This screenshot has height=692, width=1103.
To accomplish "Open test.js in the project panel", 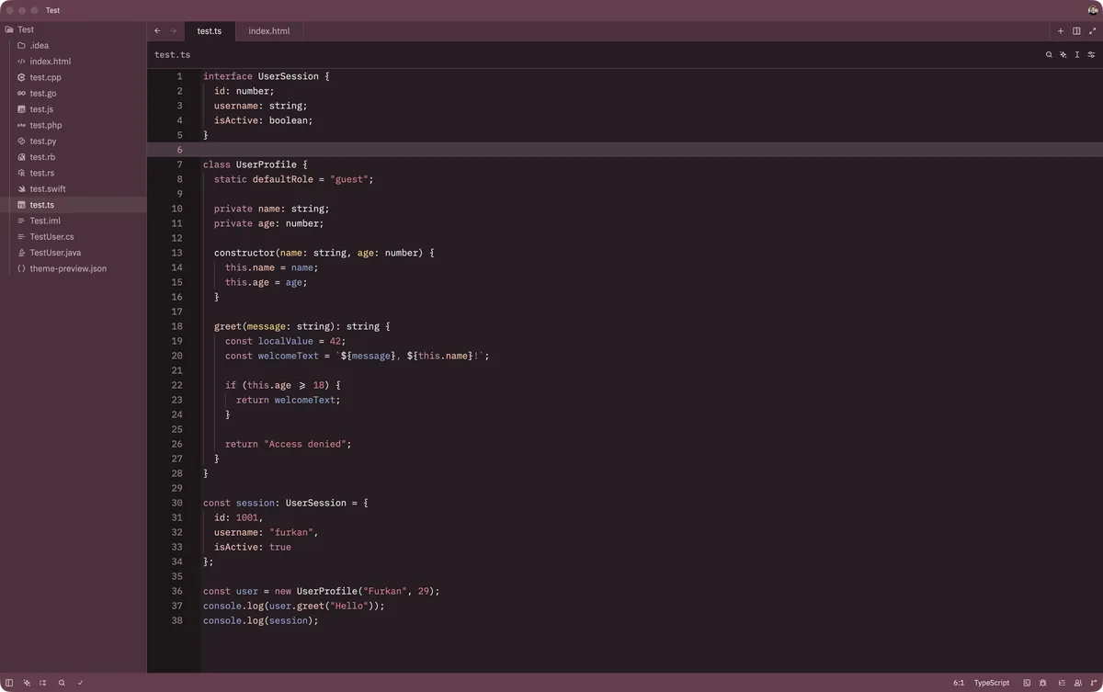I will (74, 109).
